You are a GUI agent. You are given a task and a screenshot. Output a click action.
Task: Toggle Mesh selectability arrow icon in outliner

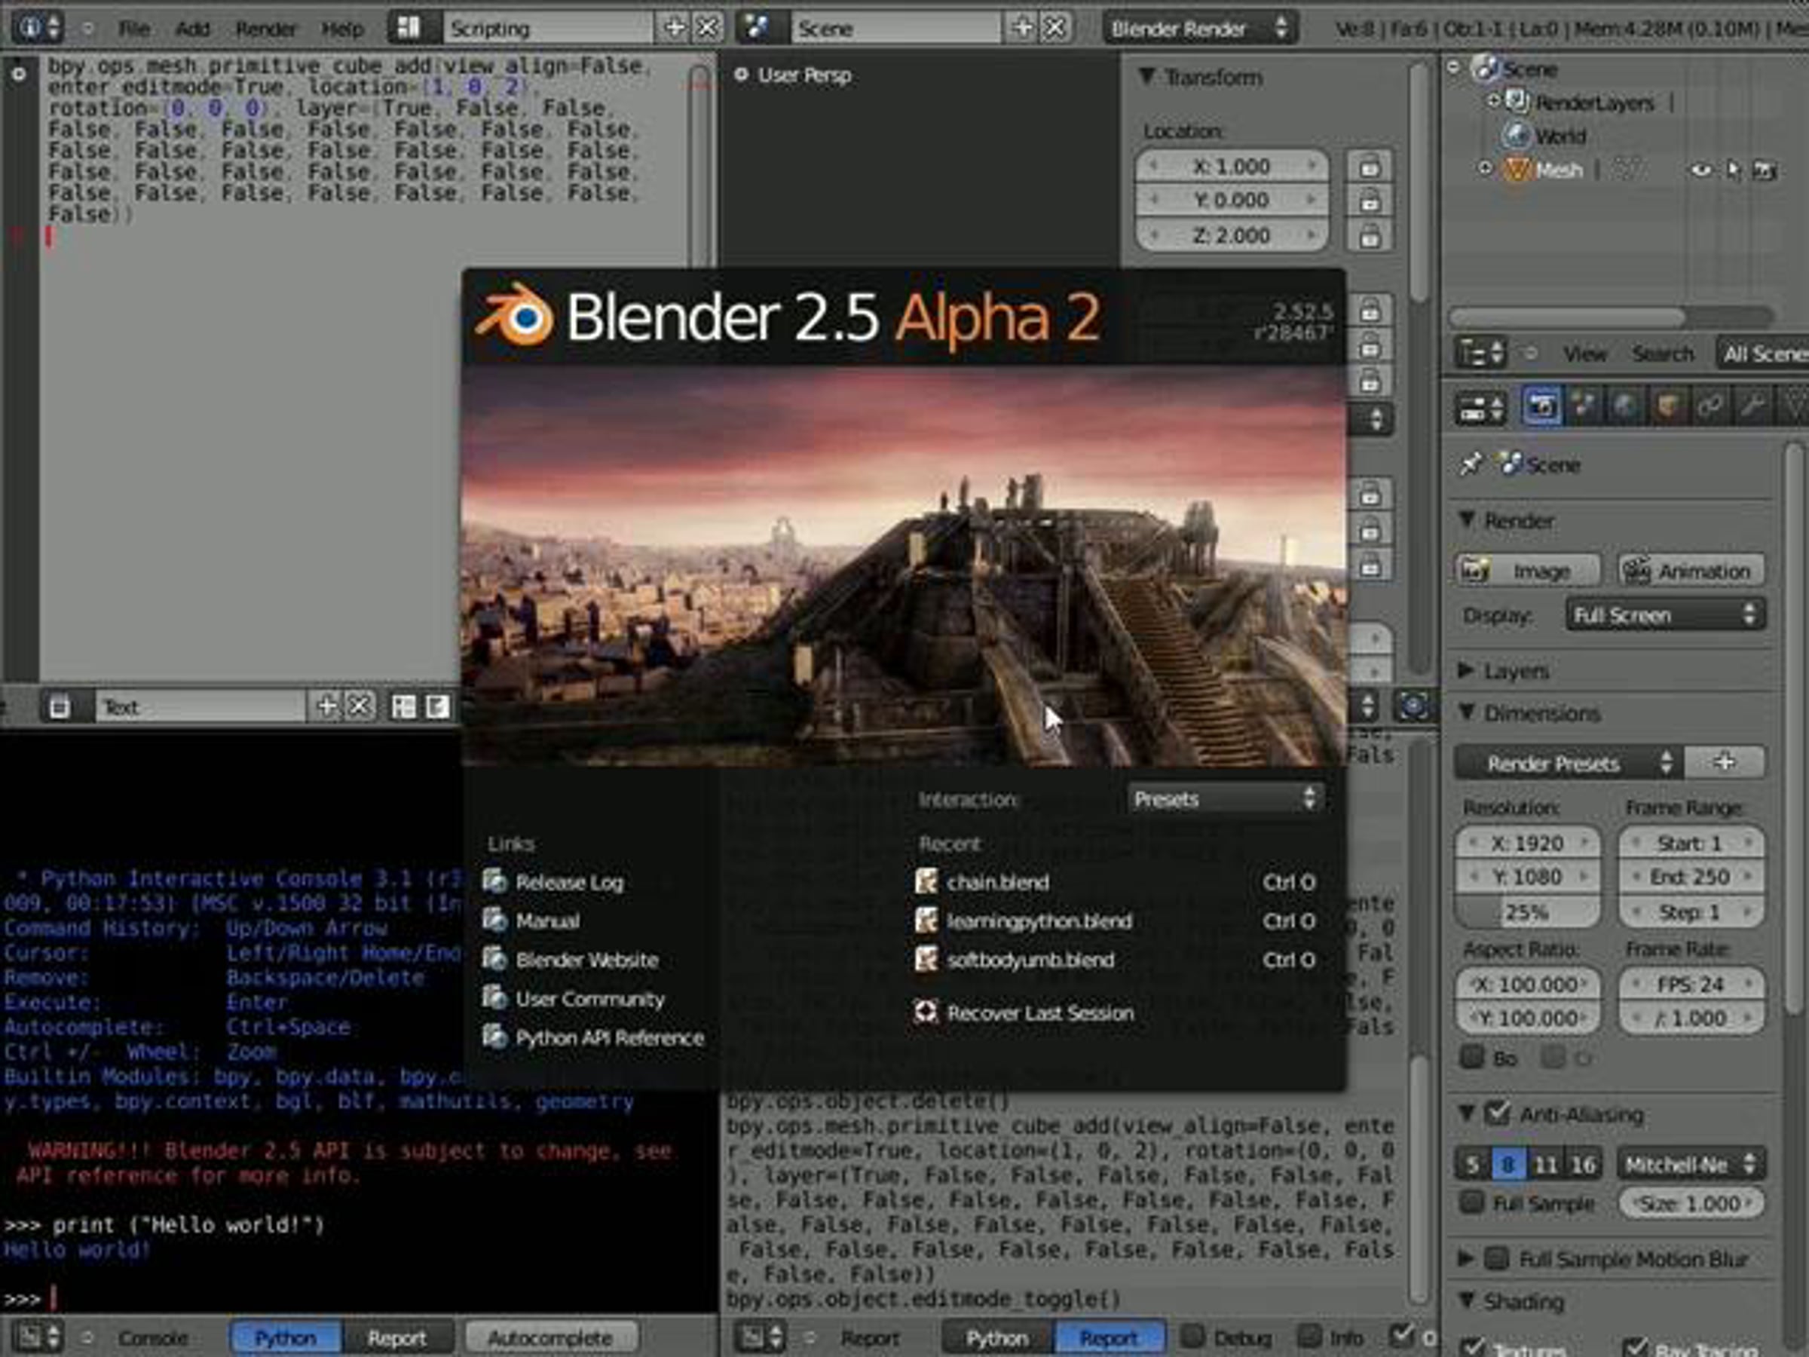1734,170
